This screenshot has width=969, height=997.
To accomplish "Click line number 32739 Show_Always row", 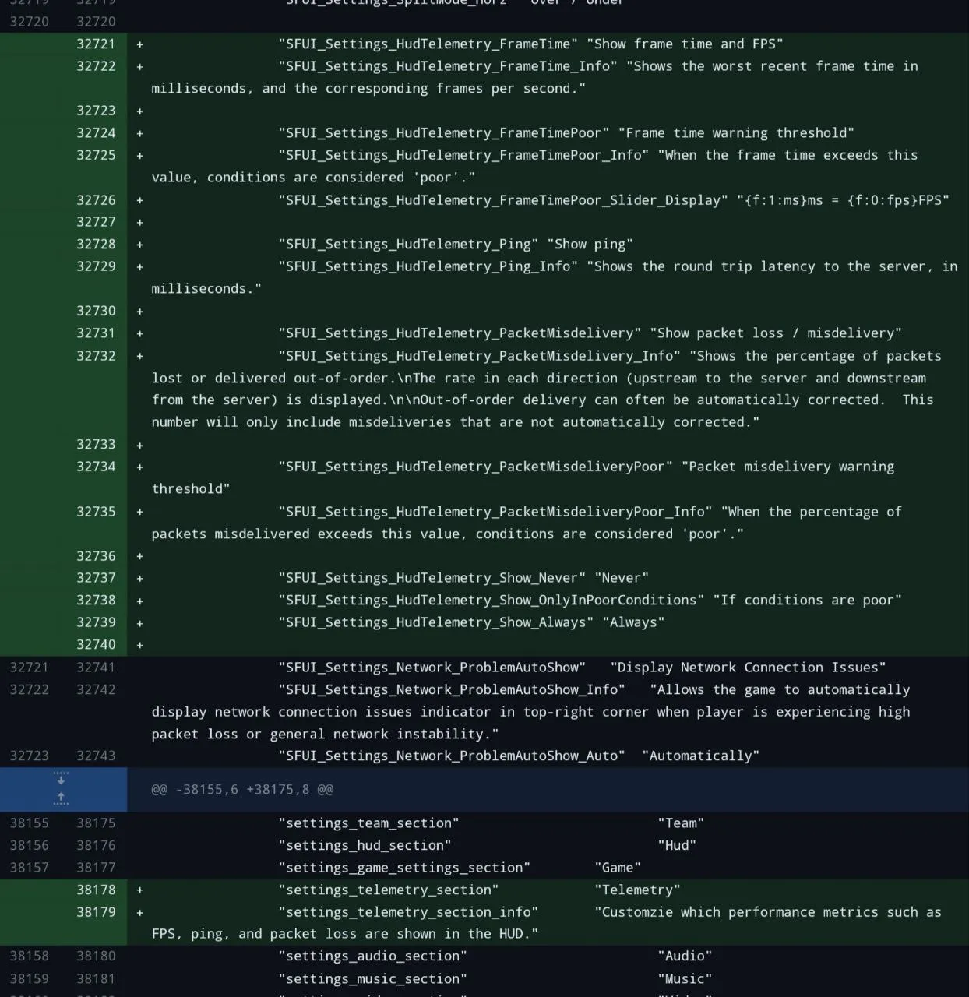I will click(x=96, y=622).
